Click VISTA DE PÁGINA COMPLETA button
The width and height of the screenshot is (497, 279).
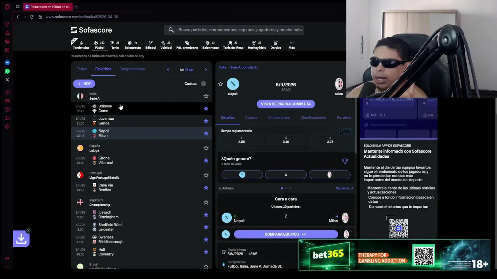[x=286, y=104]
